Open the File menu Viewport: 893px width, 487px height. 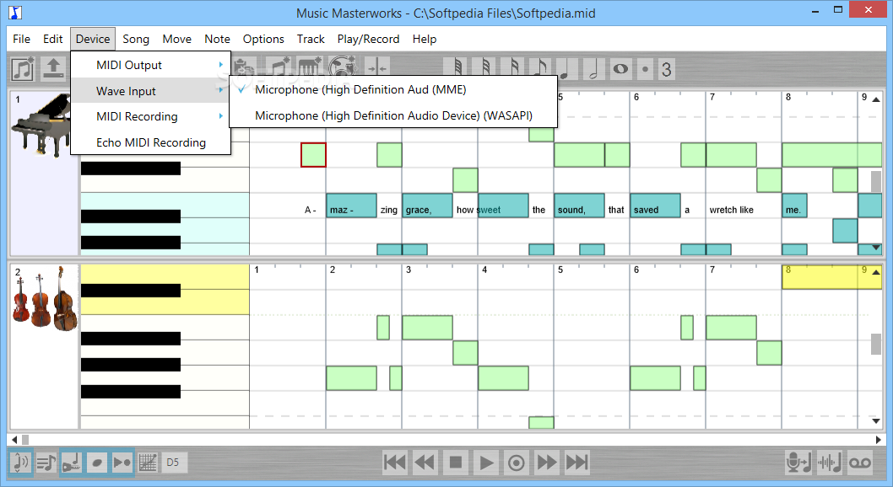22,40
